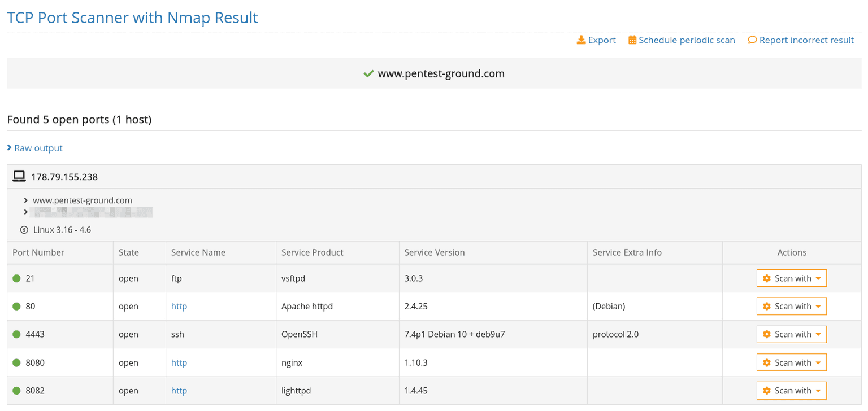Click the speech bubble icon near Report incorrect result
This screenshot has width=868, height=411.
click(752, 40)
